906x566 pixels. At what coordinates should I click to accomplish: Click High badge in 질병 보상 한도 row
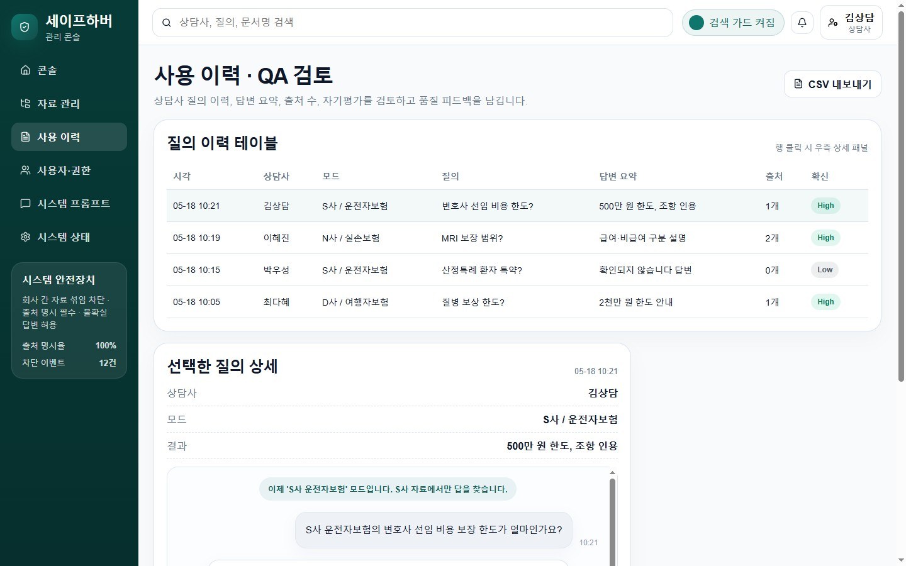click(825, 302)
